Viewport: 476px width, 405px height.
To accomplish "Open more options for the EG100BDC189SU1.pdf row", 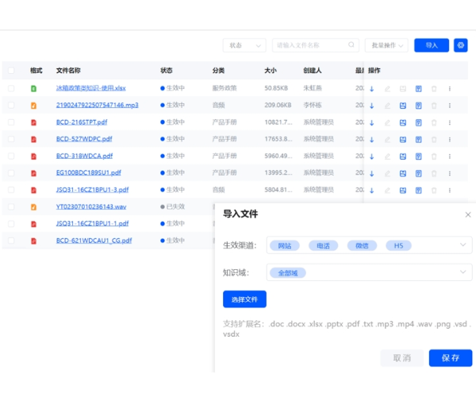I will (449, 173).
